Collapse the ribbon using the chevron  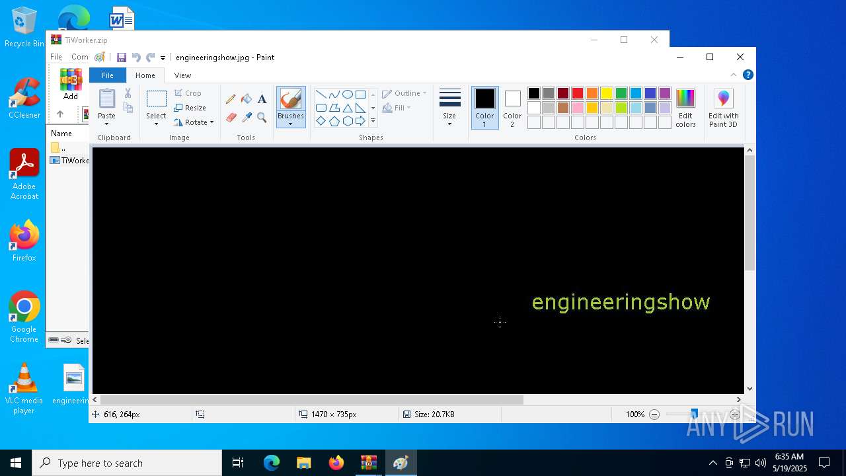point(733,75)
